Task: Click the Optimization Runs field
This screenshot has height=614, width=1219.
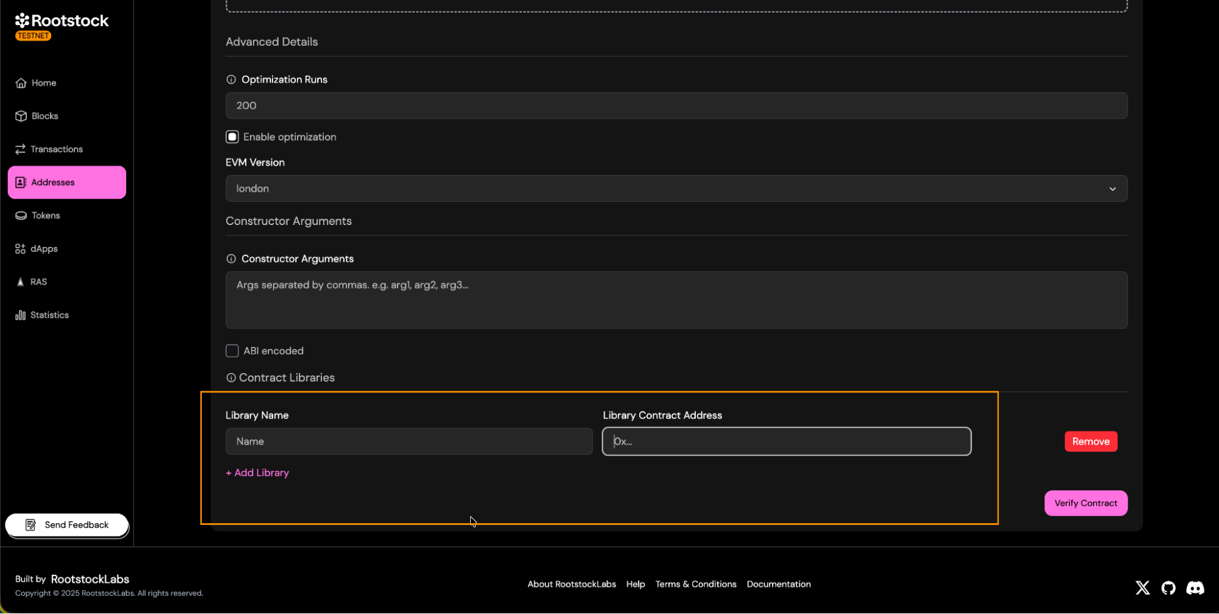Action: (676, 106)
